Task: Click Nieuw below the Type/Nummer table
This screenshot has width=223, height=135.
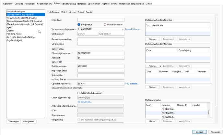Action: (x=152, y=87)
